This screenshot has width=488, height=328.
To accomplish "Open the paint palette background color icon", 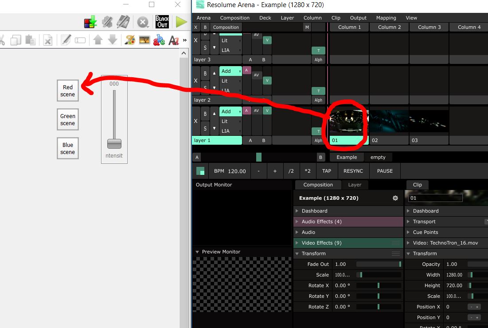I will pyautogui.click(x=130, y=40).
